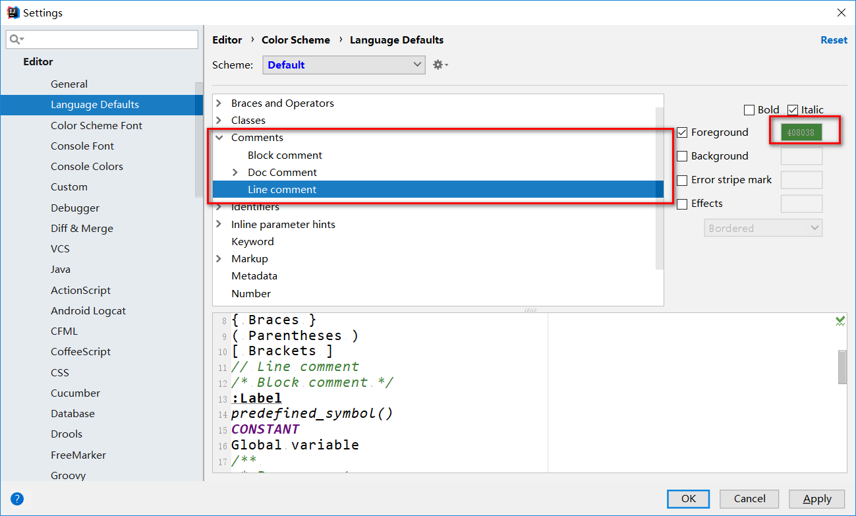Enable the Bold checkbox
Image resolution: width=856 pixels, height=516 pixels.
pos(749,110)
